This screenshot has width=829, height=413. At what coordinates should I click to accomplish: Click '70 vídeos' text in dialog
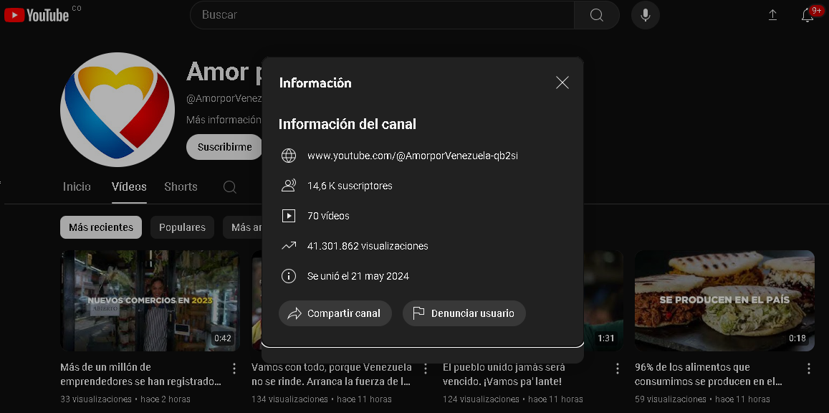tap(328, 216)
